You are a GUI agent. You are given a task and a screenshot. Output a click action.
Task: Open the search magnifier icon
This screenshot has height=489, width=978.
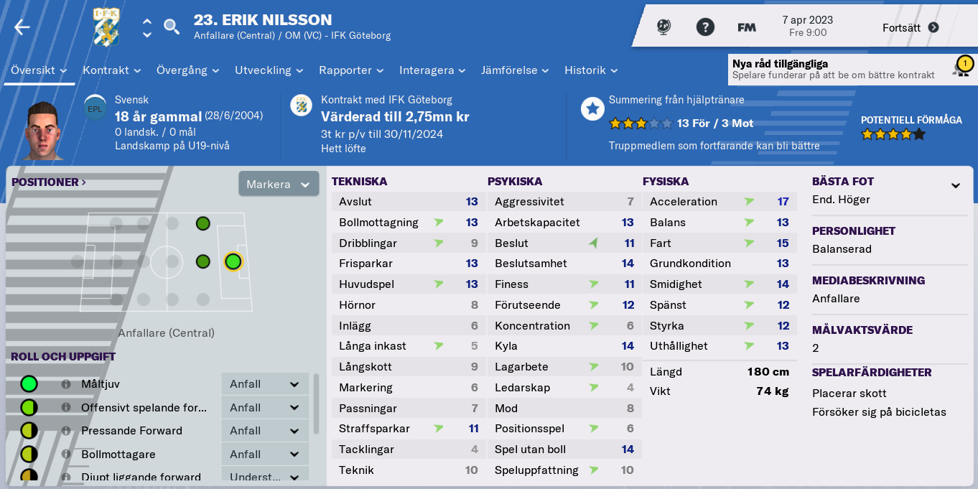[172, 27]
